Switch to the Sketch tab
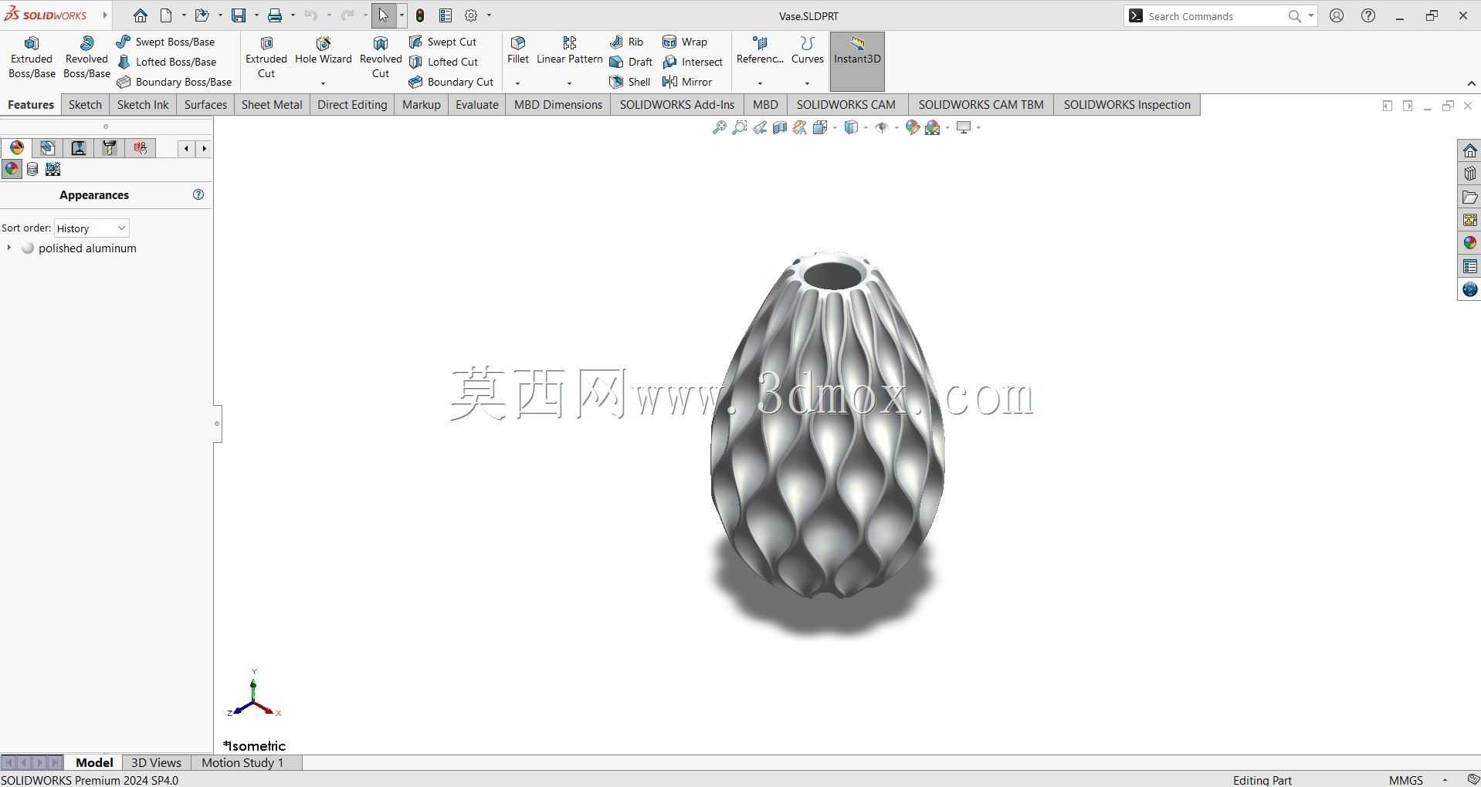 pyautogui.click(x=85, y=105)
